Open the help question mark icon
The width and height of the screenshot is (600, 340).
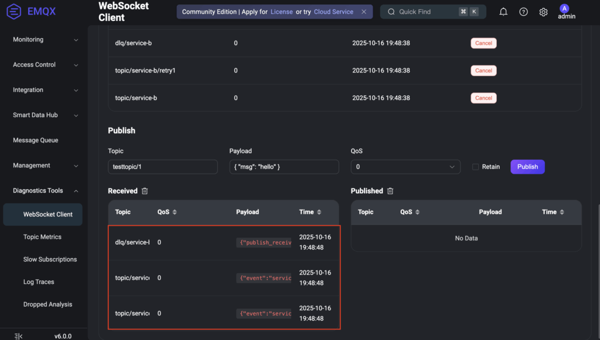point(523,12)
